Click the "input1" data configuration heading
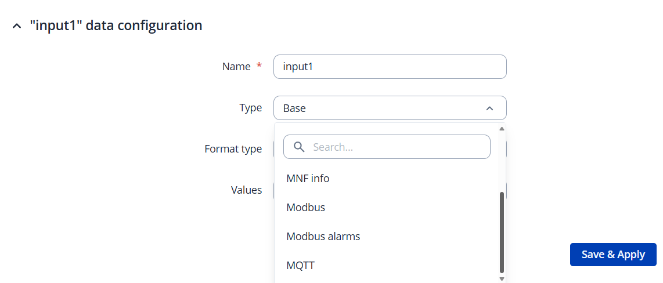 point(116,26)
